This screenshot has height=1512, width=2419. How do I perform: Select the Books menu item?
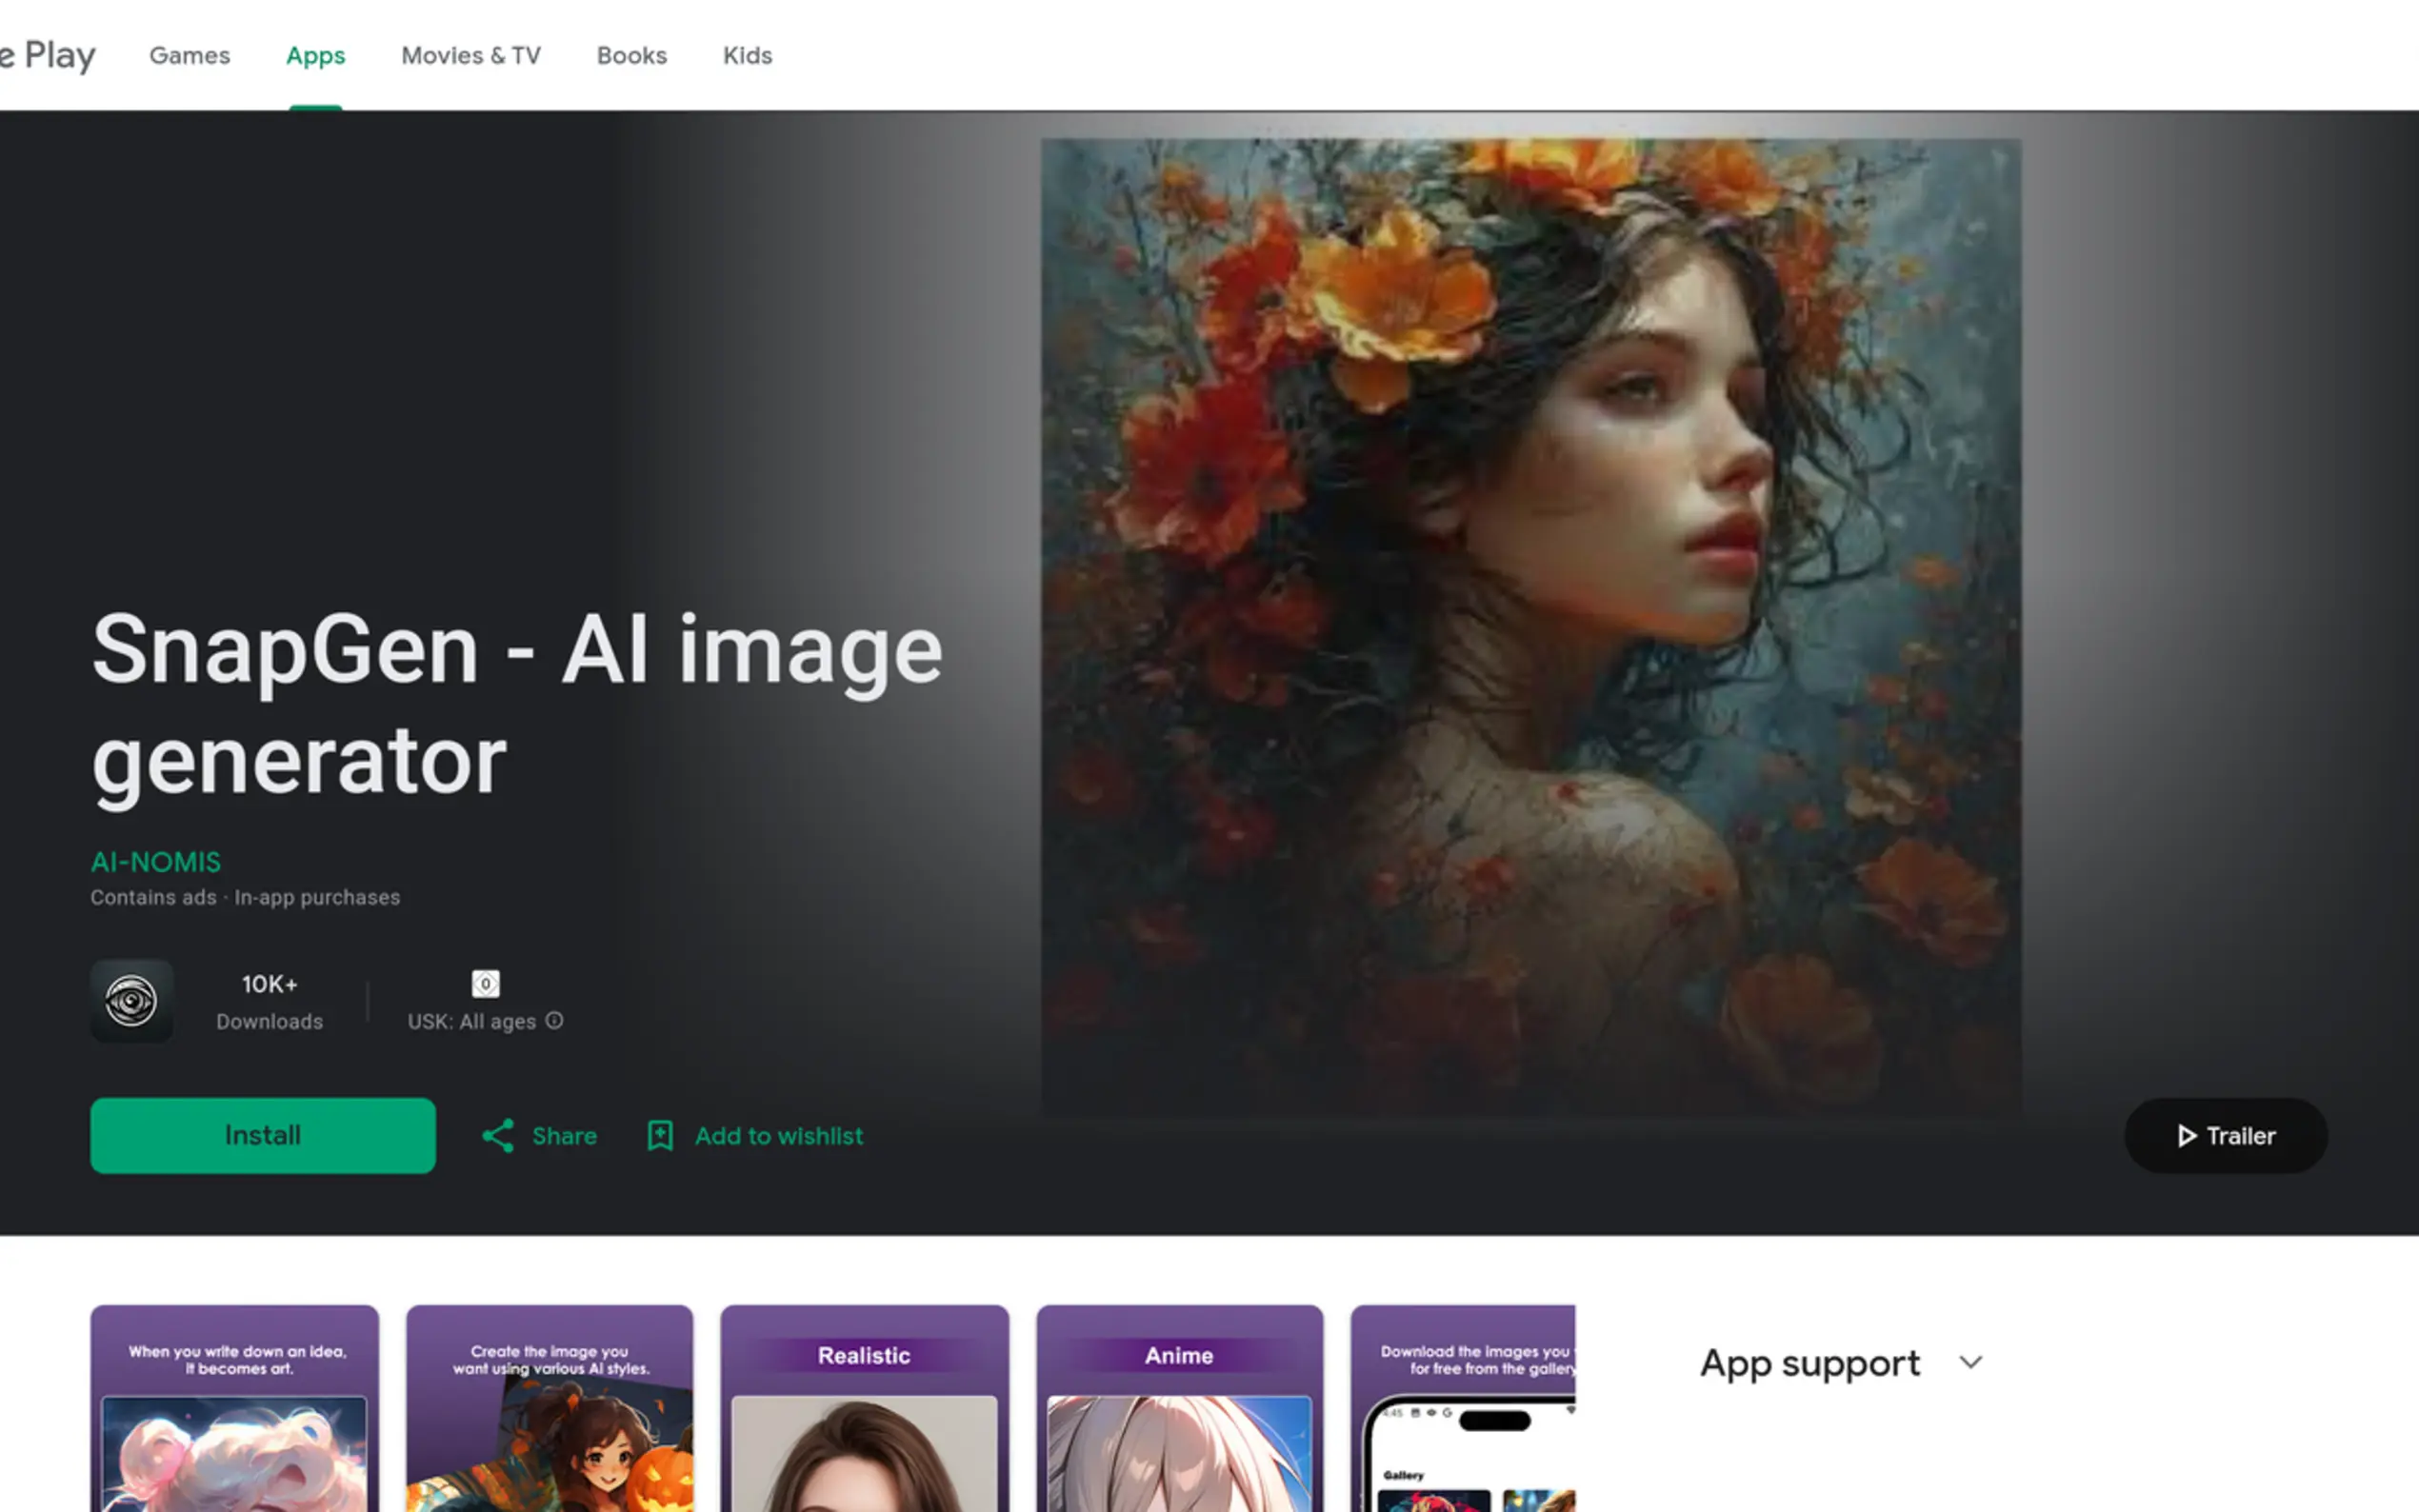tap(631, 55)
